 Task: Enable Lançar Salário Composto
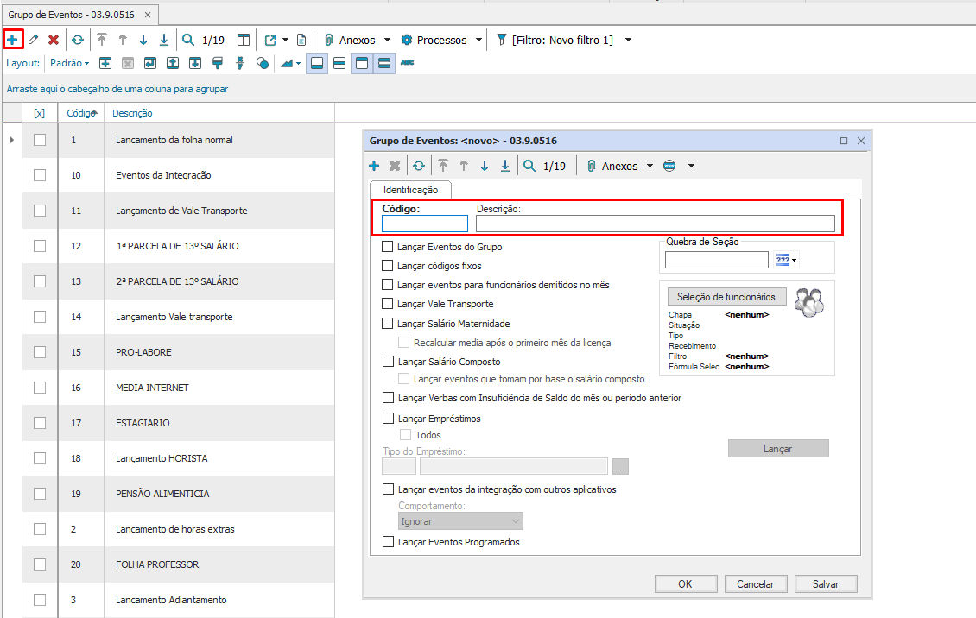(389, 362)
